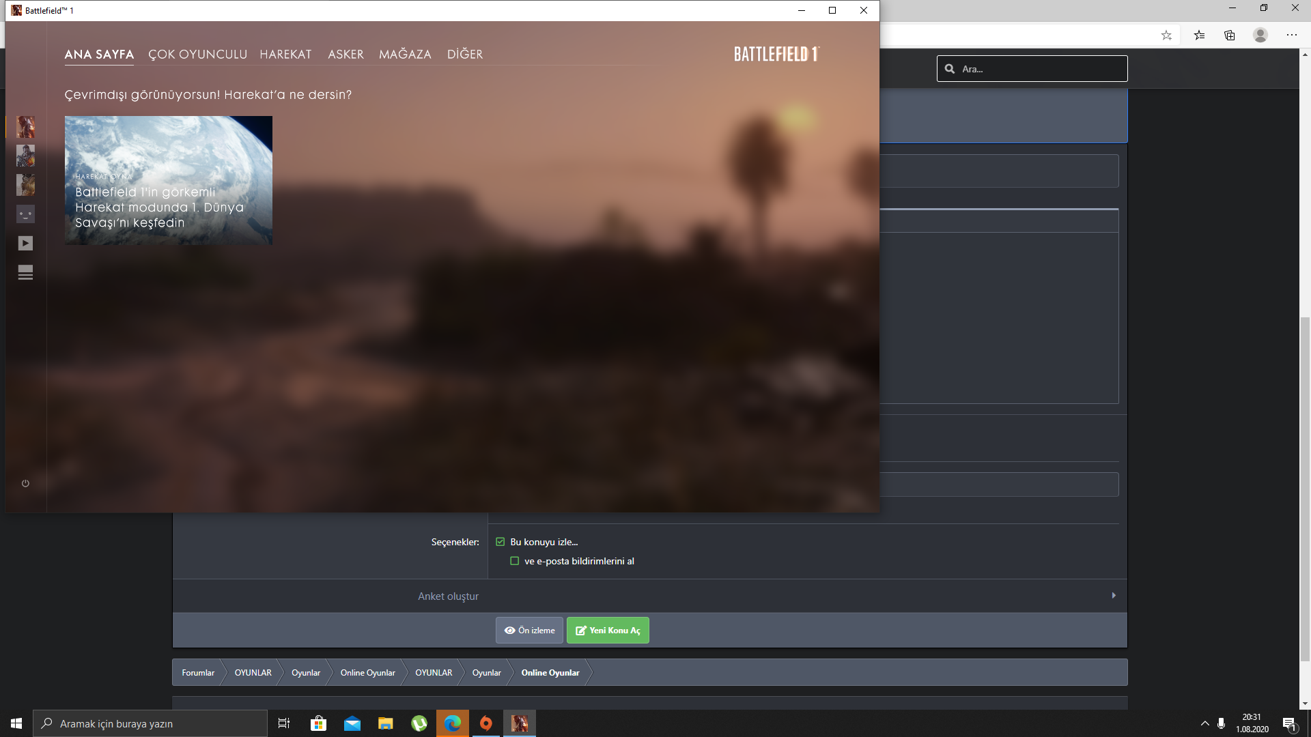1311x737 pixels.
Task: Select the third game icon in sidebar
Action: 25,185
